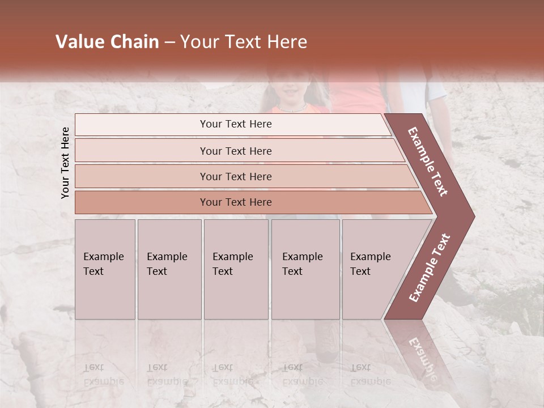Select the 'Value Chain – Your Text Here' title
This screenshot has height=408, width=544.
[181, 41]
